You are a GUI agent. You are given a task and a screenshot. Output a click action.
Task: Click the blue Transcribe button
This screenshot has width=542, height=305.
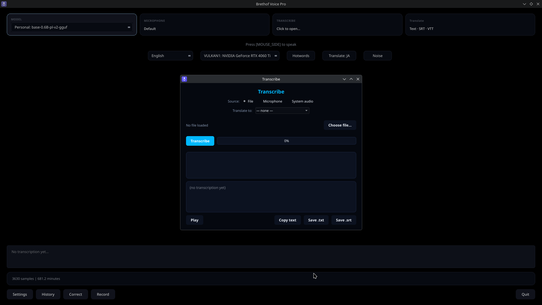pos(200,141)
